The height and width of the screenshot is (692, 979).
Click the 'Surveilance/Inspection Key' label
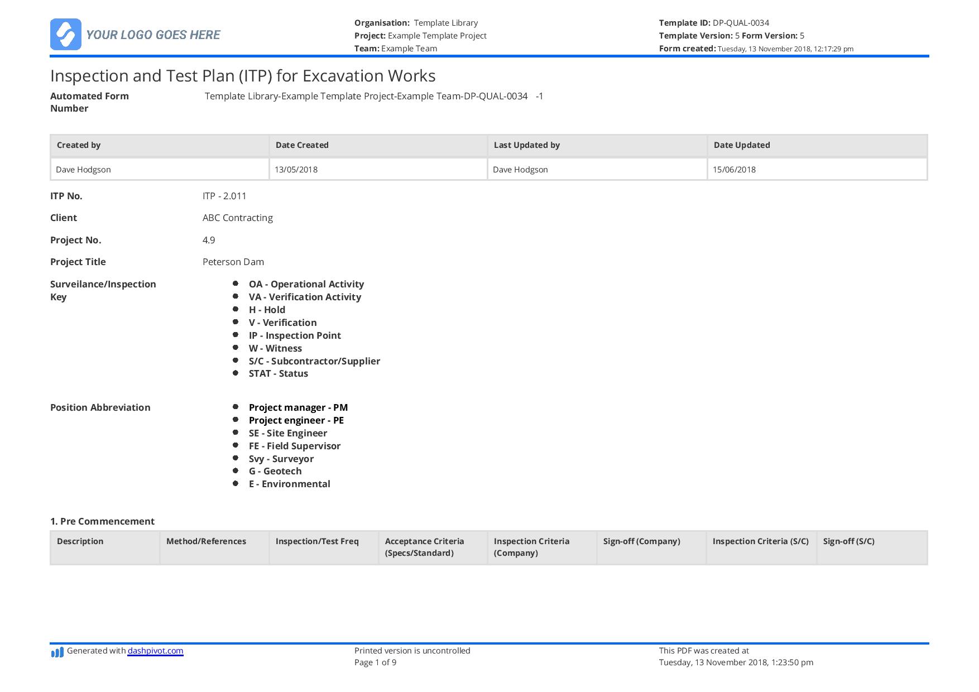(x=103, y=290)
